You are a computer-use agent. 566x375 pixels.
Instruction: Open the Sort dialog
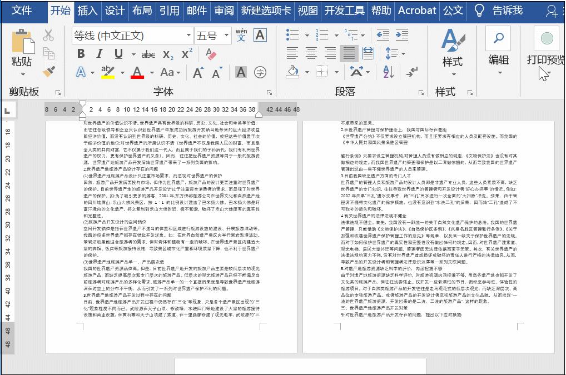388,71
